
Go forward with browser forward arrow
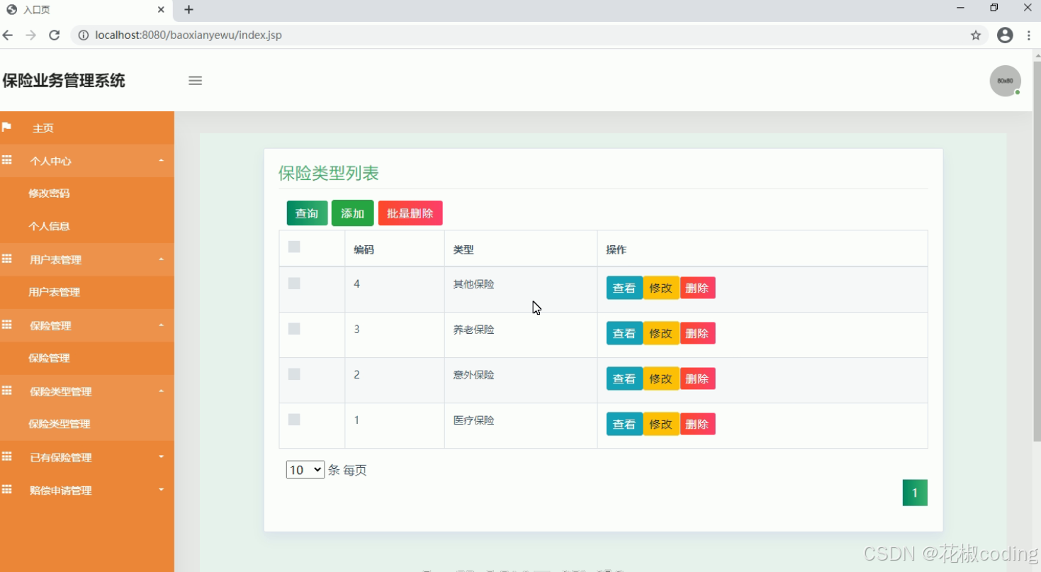pyautogui.click(x=30, y=35)
